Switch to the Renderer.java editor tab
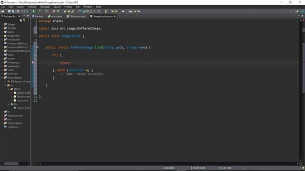The width and height of the screenshot is (305, 171). 76,16
